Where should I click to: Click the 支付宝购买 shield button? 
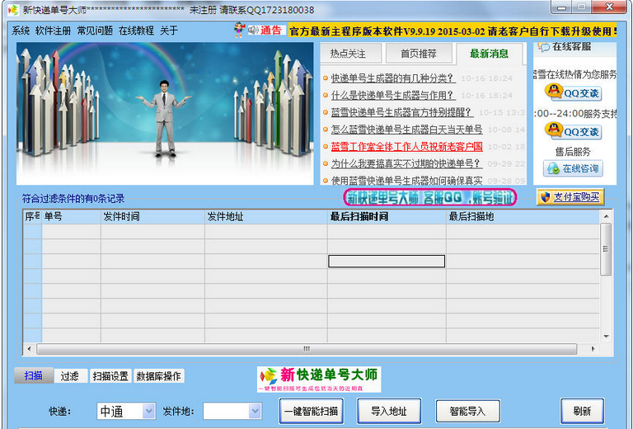570,197
